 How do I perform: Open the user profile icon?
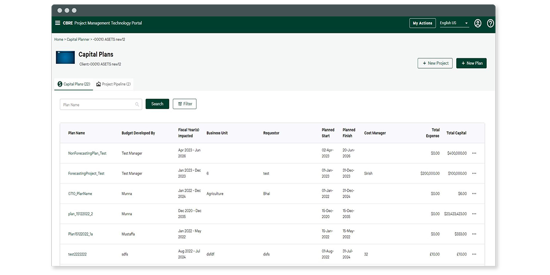(x=477, y=23)
